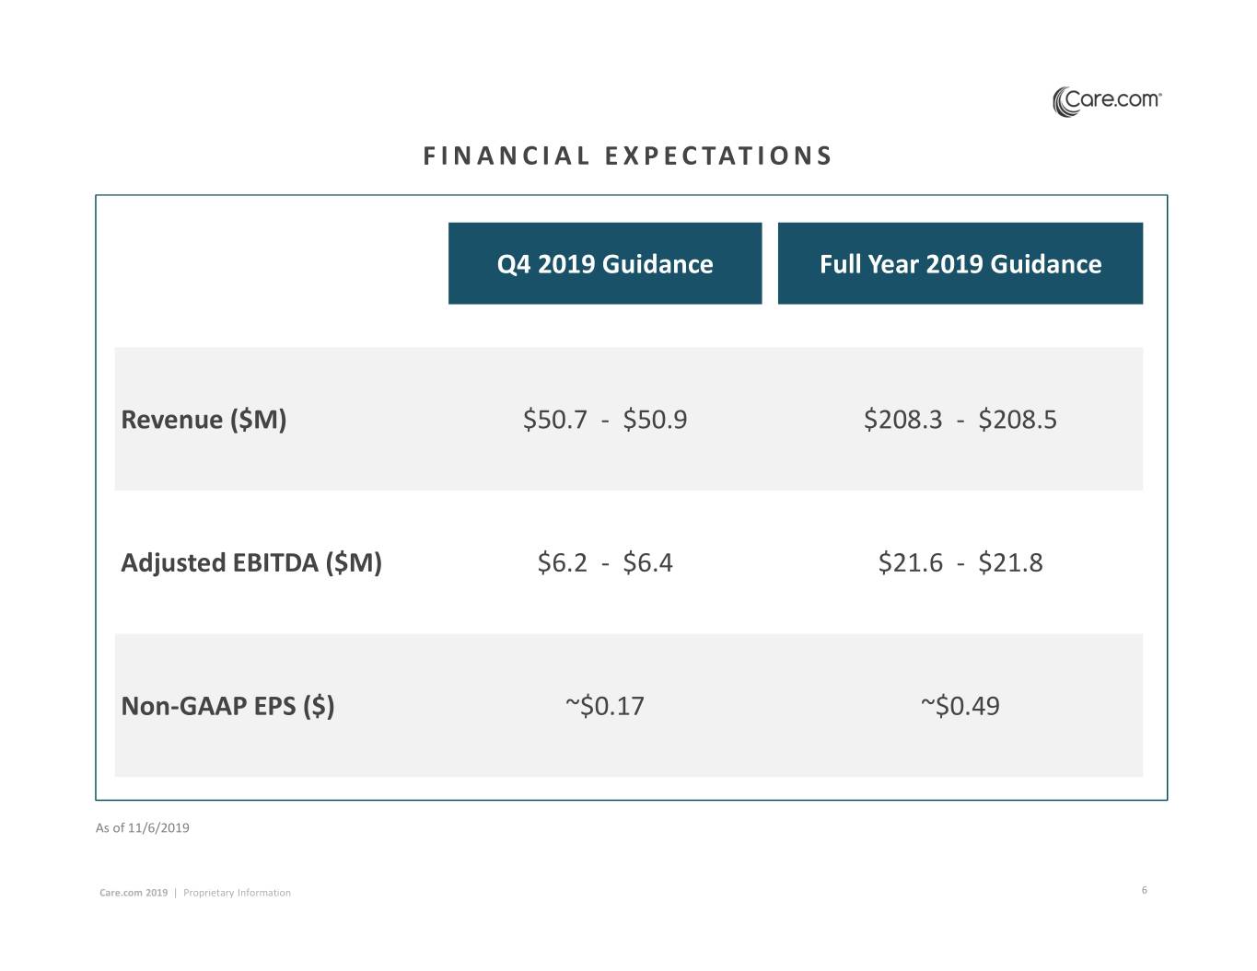Image resolution: width=1257 pixels, height=971 pixels.
Task: Click the page number 6
Action: click(1145, 890)
